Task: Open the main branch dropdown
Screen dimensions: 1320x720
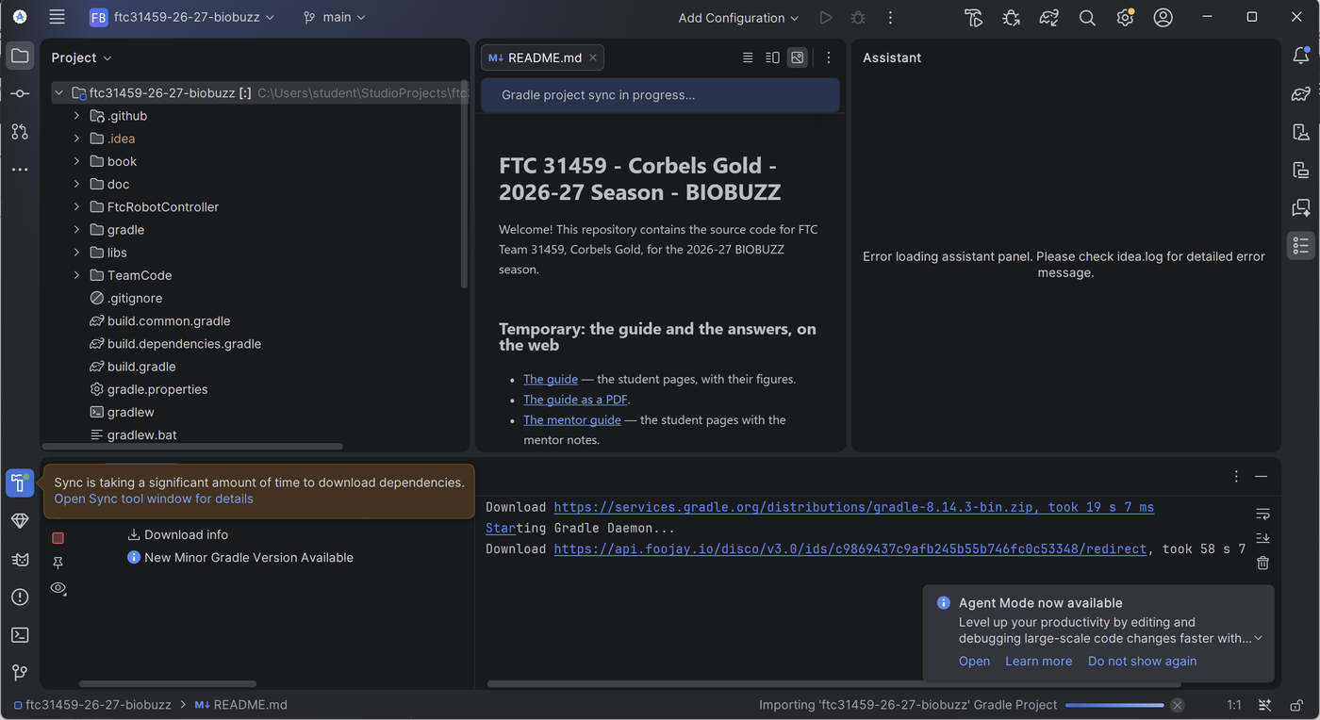Action: pos(335,17)
